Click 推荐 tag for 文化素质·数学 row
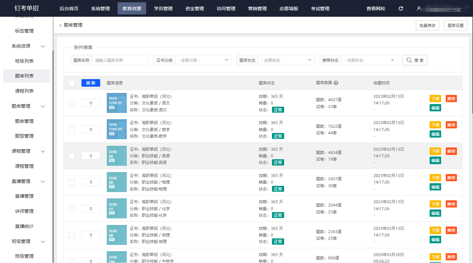 tap(451, 125)
